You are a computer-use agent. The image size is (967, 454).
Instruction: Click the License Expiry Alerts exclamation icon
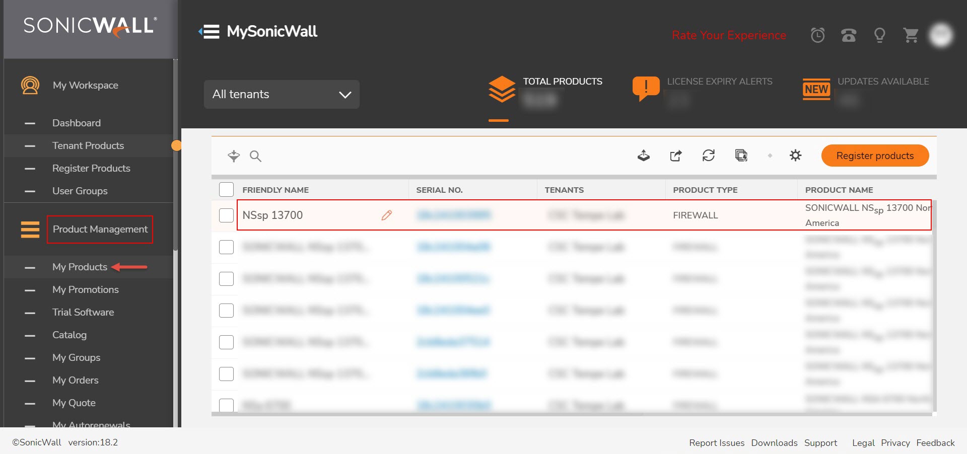pyautogui.click(x=646, y=88)
